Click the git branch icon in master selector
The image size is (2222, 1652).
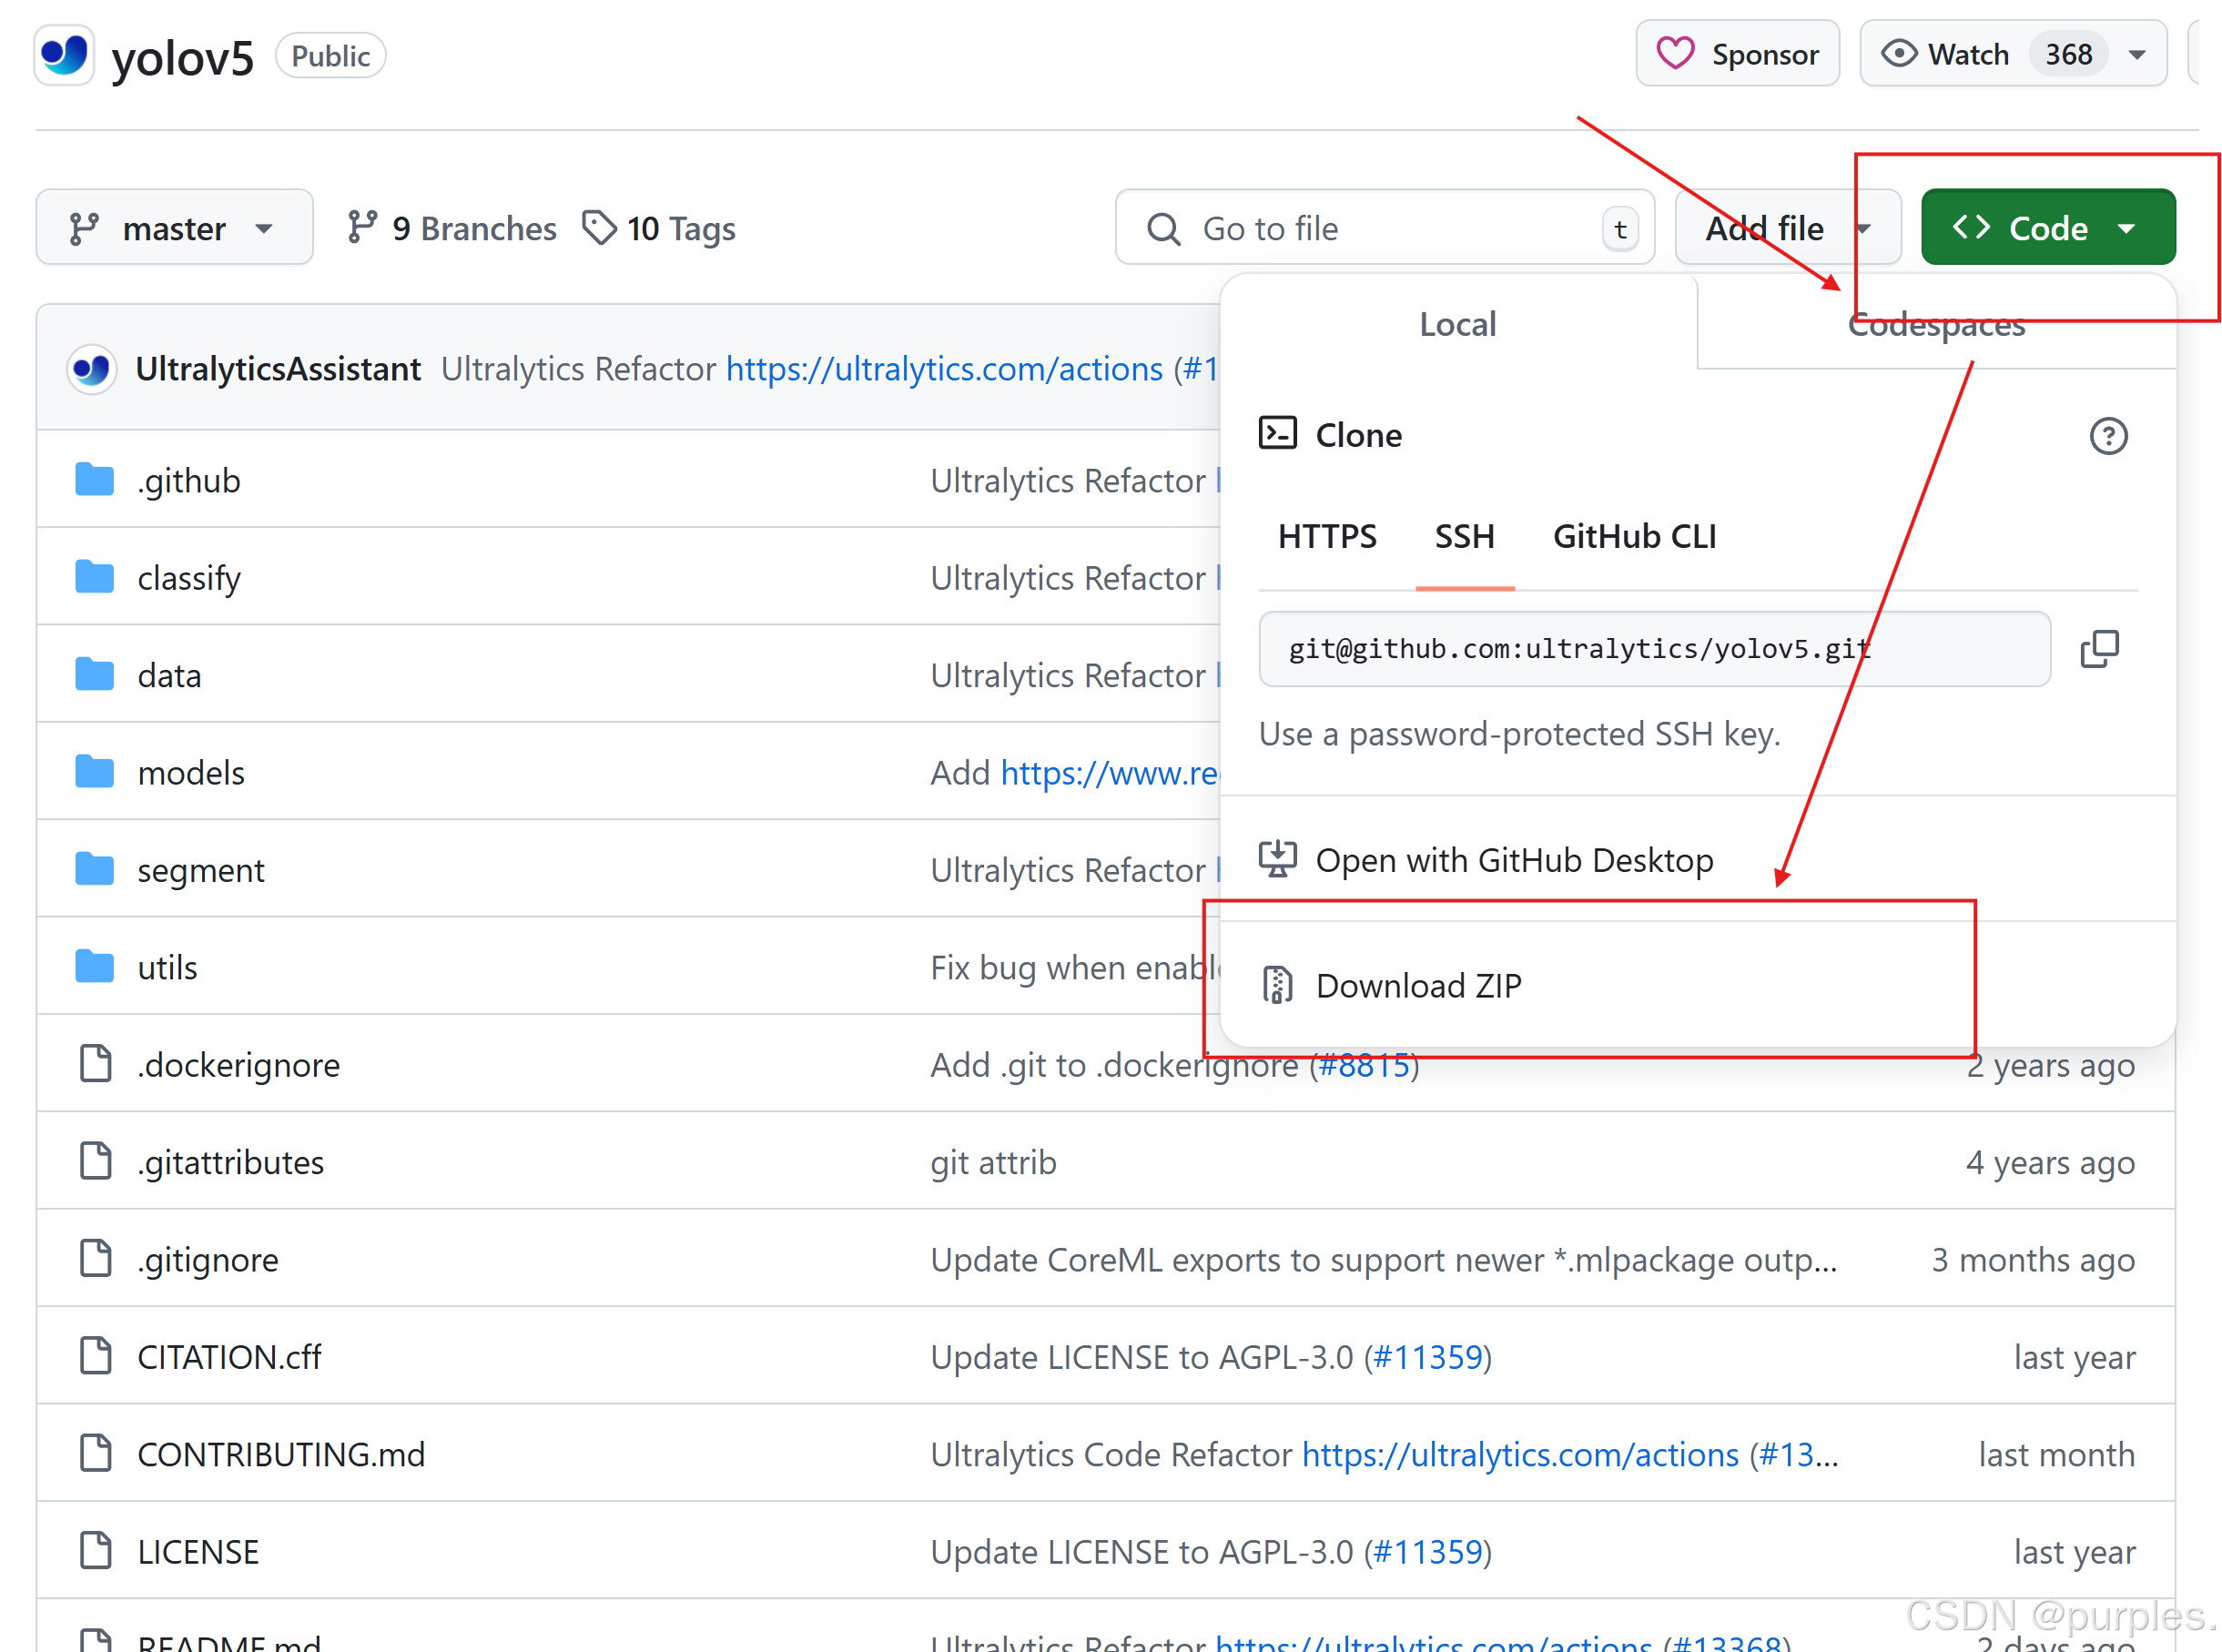coord(84,228)
